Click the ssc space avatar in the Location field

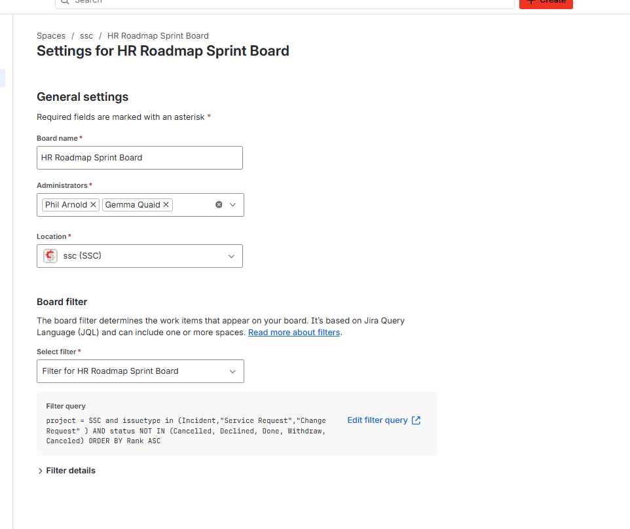(50, 255)
